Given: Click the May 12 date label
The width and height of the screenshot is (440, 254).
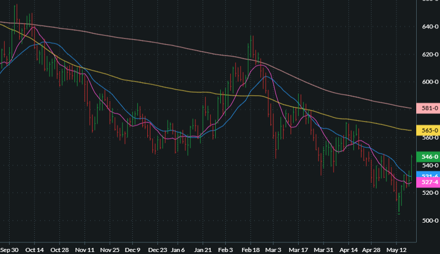Looking at the screenshot, I should [397, 249].
